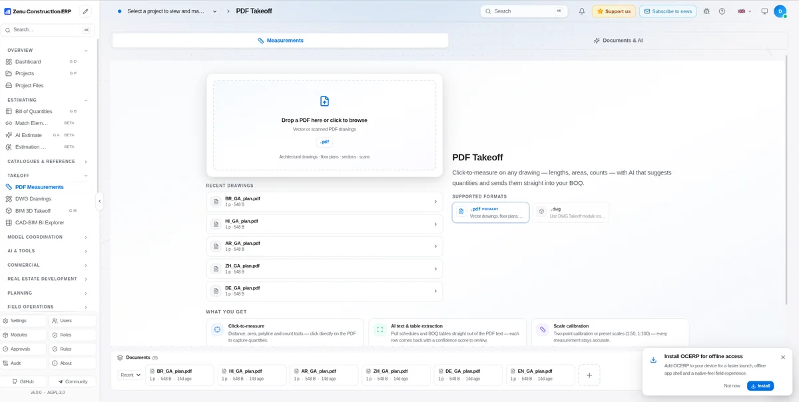Click the Click-to-measure feature icon
Viewport: 799px width, 402px height.
coord(217,329)
